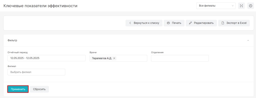Click the file icon for Экспорт в Excel
256x98 pixels.
click(x=223, y=23)
